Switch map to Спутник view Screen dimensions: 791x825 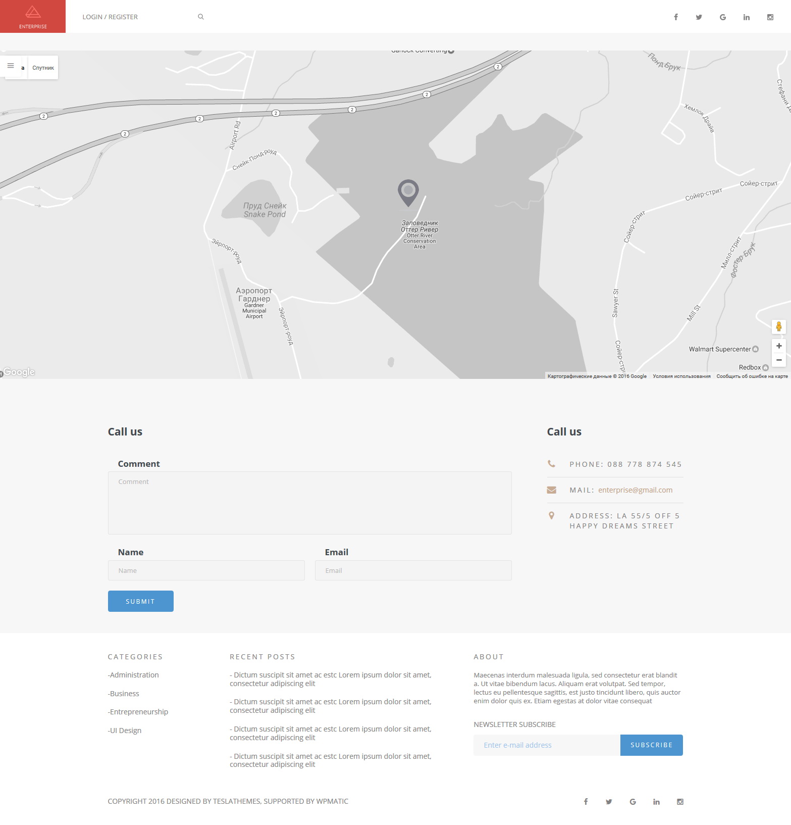[43, 68]
